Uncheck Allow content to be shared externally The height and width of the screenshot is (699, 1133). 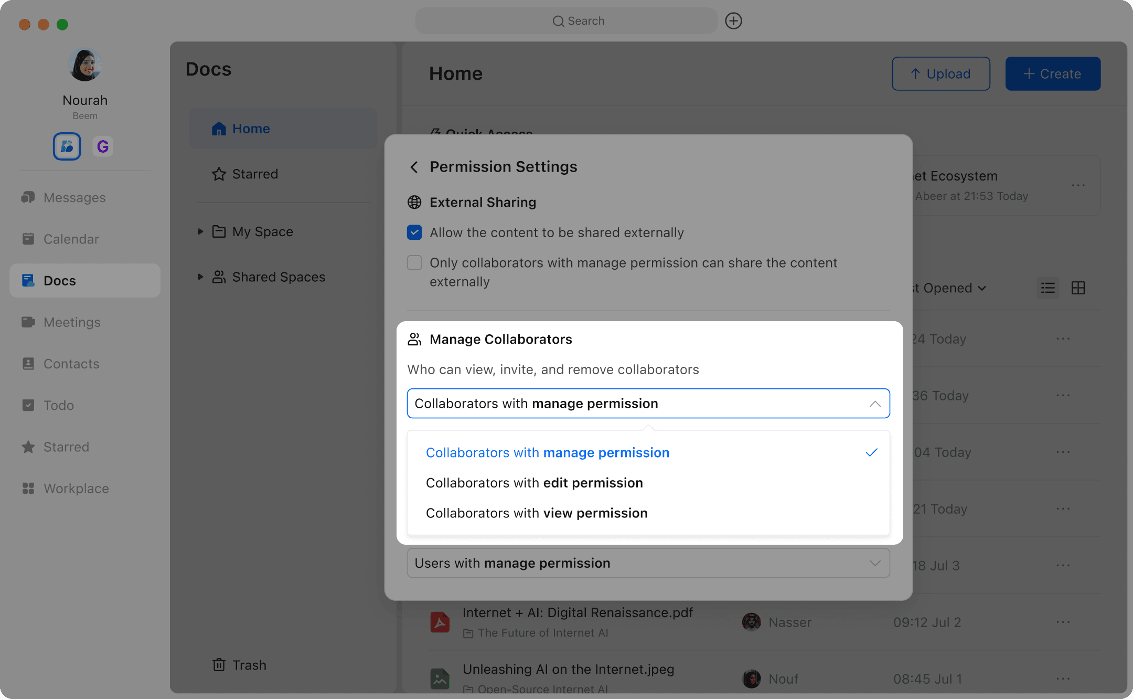(x=414, y=232)
